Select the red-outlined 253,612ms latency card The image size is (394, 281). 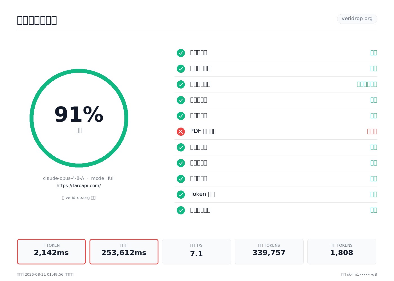click(x=124, y=251)
